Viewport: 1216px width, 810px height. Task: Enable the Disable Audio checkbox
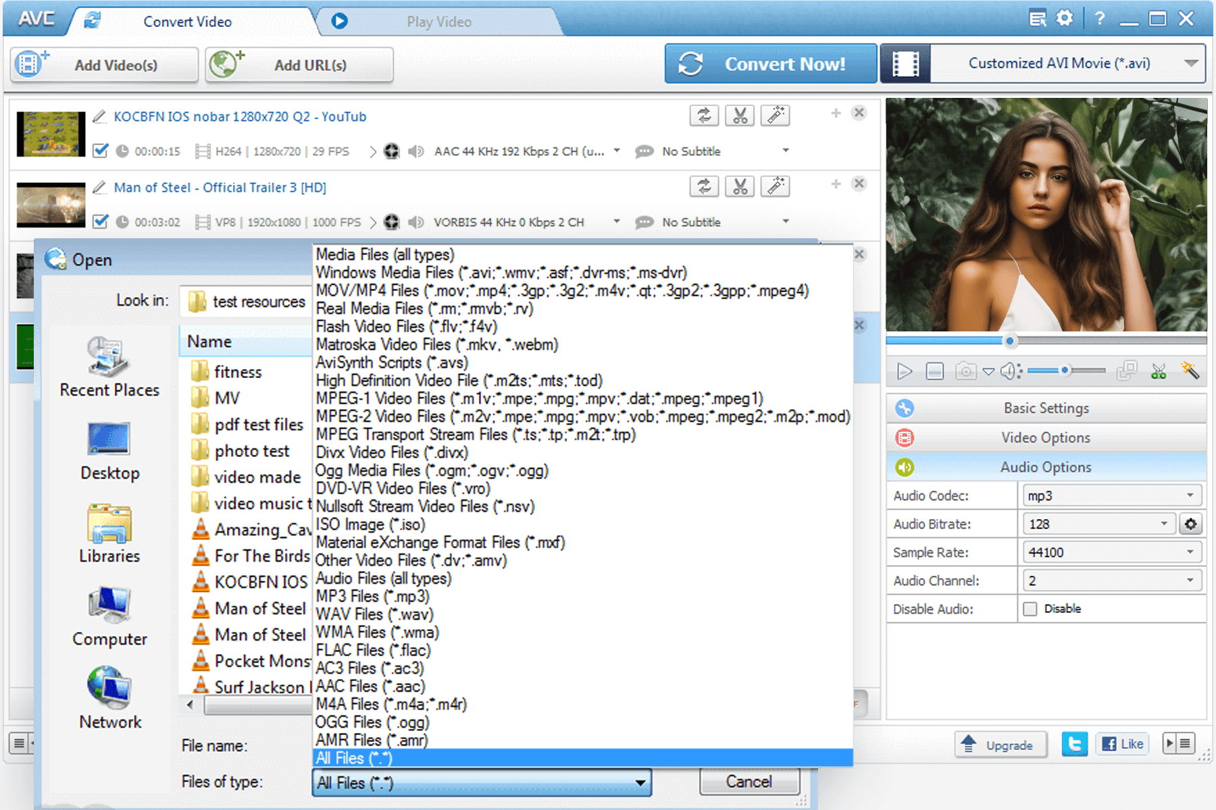pyautogui.click(x=1030, y=608)
